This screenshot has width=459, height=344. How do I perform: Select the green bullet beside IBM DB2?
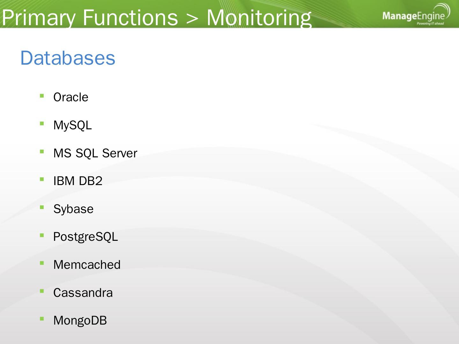(x=42, y=179)
